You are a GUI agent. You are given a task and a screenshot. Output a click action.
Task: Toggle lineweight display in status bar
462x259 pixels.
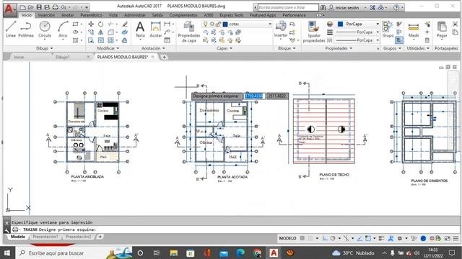pos(381,238)
